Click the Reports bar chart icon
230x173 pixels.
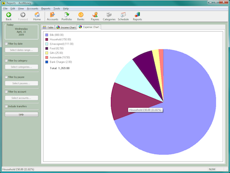[137, 15]
